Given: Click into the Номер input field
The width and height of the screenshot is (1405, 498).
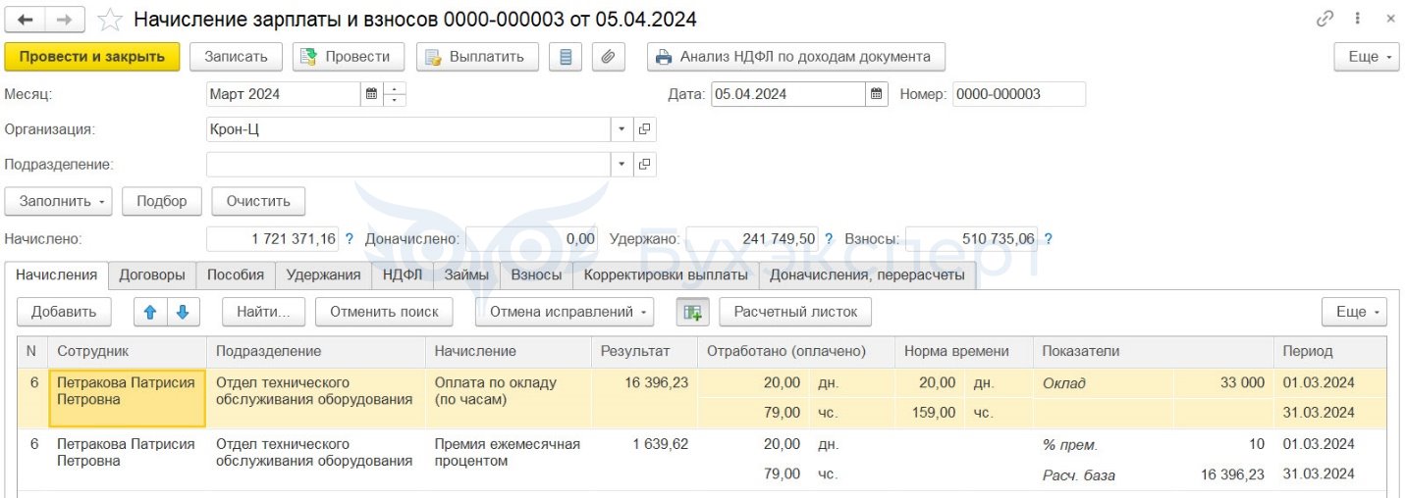Looking at the screenshot, I should click(1019, 94).
